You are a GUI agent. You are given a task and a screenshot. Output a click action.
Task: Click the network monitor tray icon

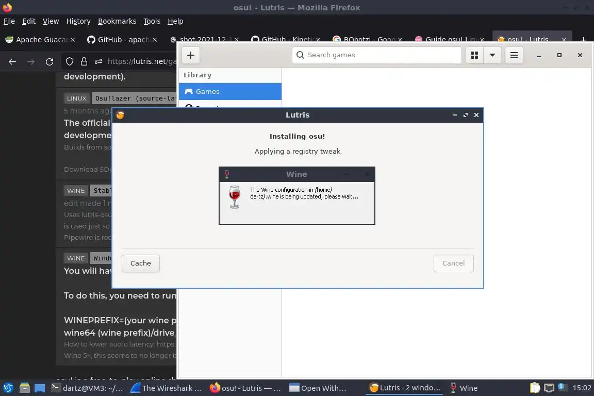549,388
